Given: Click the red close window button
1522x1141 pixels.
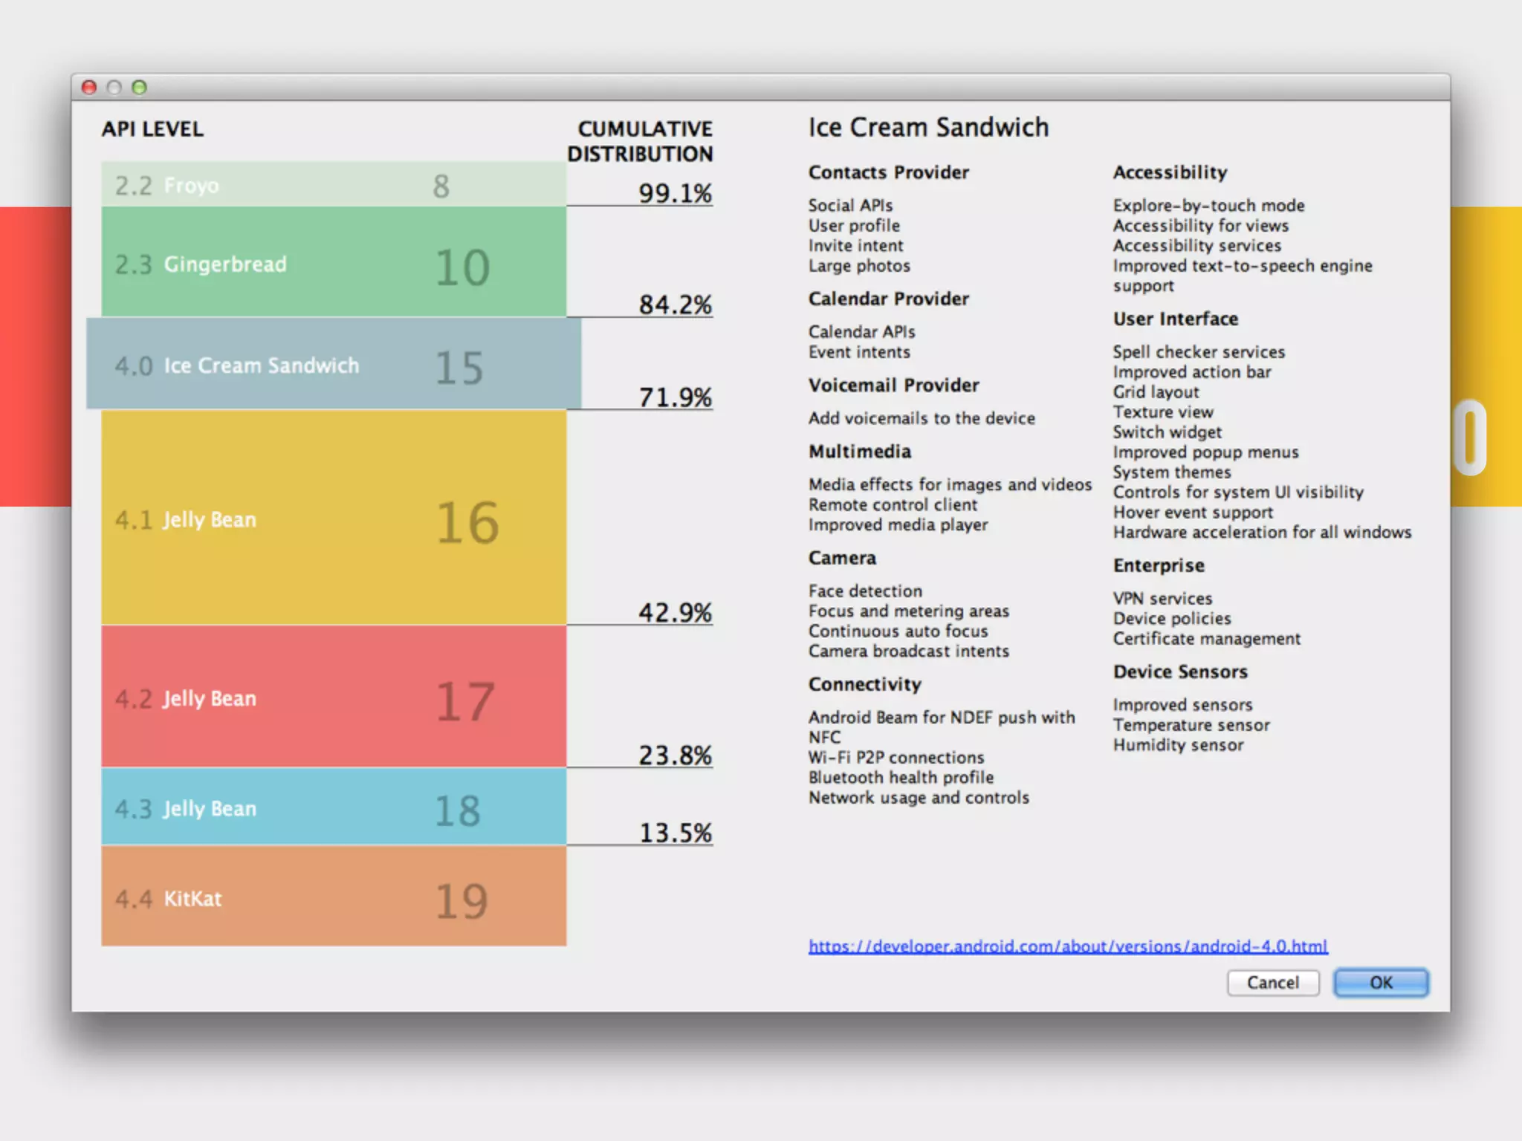Looking at the screenshot, I should click(x=89, y=88).
